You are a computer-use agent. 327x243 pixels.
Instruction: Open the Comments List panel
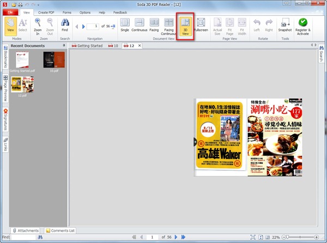pyautogui.click(x=60, y=230)
